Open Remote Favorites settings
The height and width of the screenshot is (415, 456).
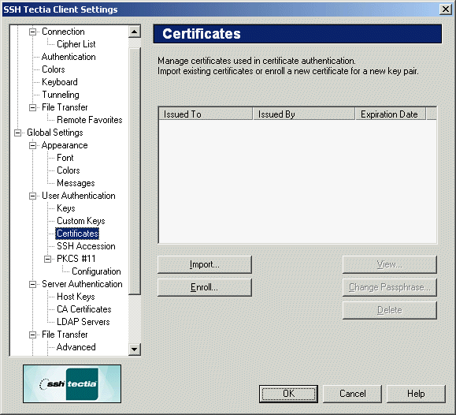90,120
